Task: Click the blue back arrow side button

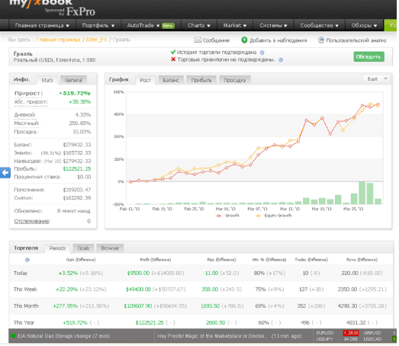Action: pos(5,172)
